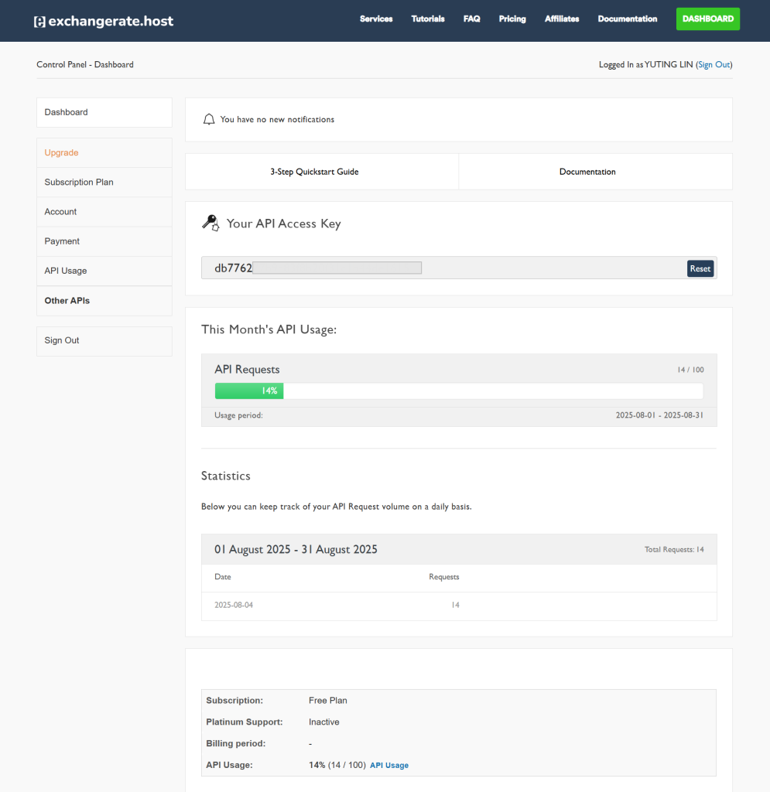Open the FAQ page
Viewport: 770px width, 792px height.
click(471, 19)
